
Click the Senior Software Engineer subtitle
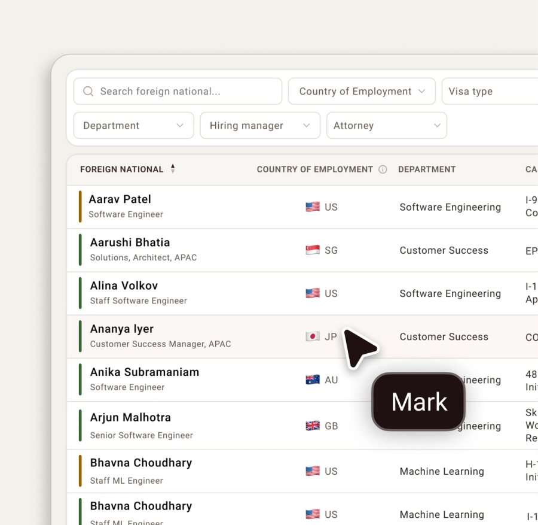pos(141,435)
